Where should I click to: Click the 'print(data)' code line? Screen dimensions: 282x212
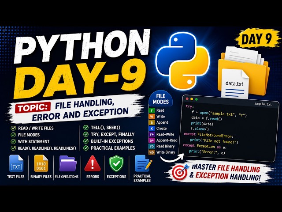[x=202, y=124]
